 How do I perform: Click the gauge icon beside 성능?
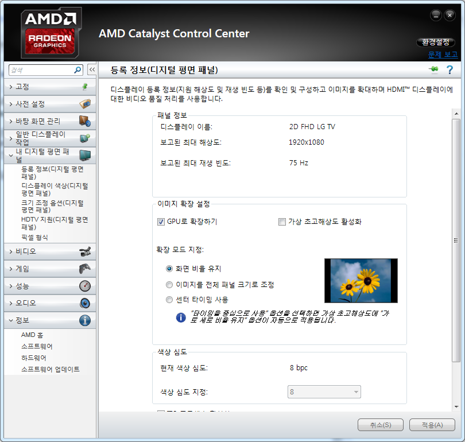point(85,286)
